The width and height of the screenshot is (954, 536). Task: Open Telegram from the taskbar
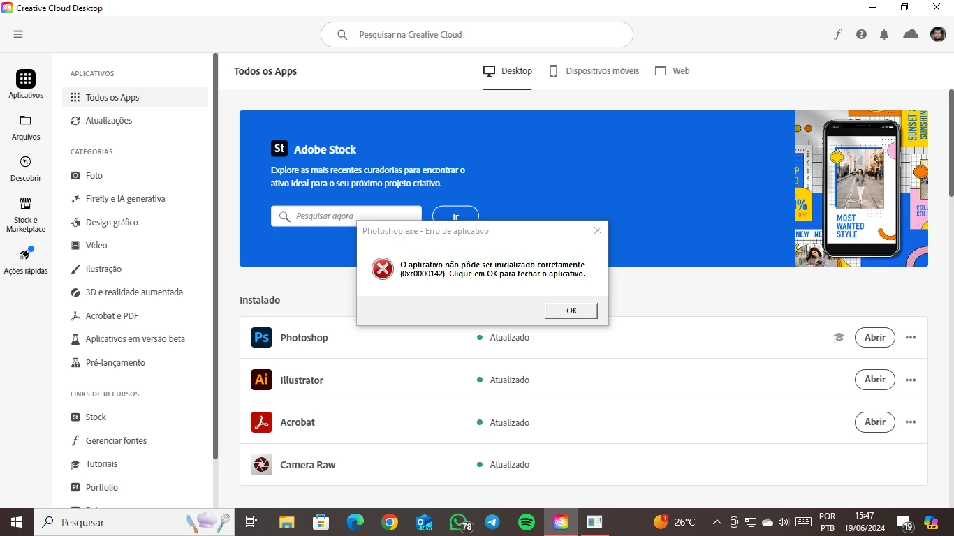[492, 522]
